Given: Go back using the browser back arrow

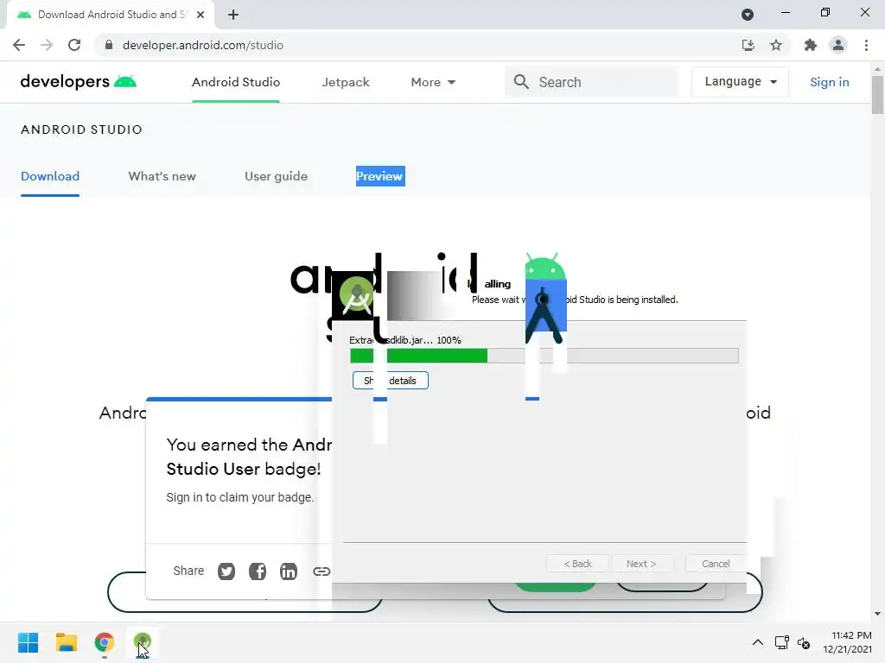Looking at the screenshot, I should point(19,45).
